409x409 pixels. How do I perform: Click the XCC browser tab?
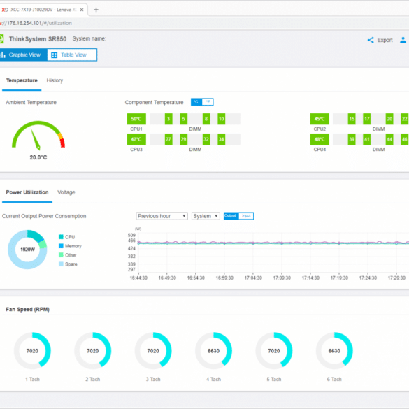tap(43, 10)
